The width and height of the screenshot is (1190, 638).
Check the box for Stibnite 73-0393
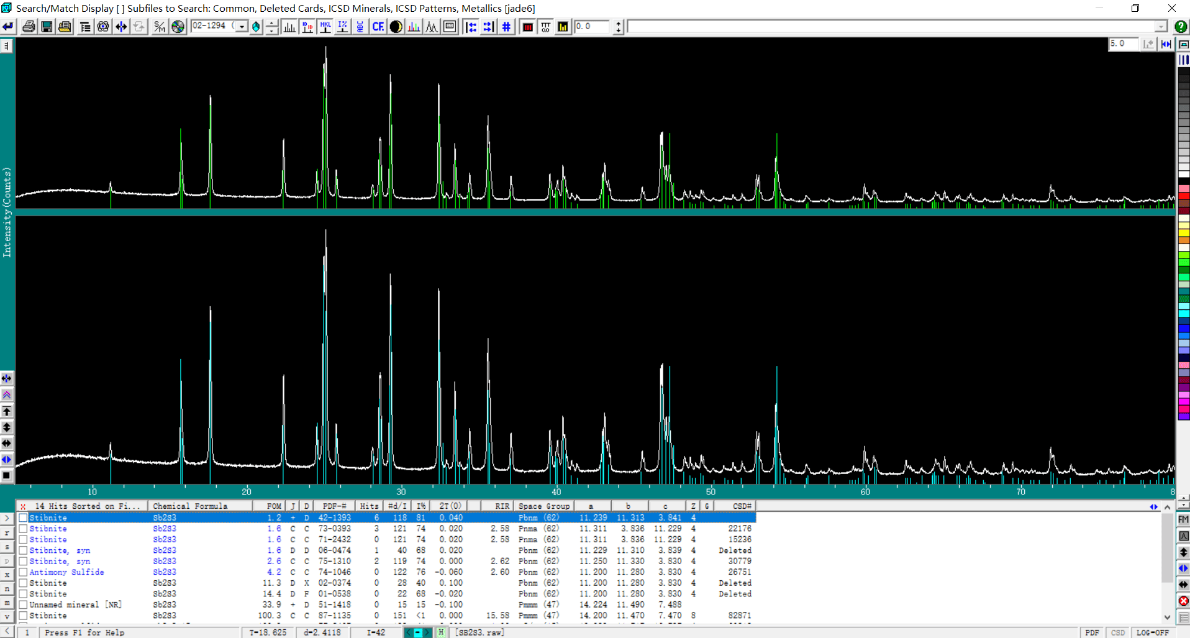(x=24, y=529)
